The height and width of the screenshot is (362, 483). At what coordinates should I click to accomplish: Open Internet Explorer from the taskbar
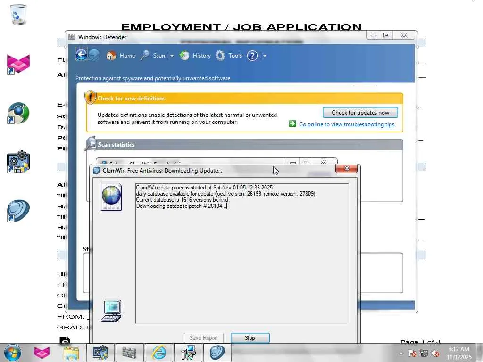click(x=158, y=353)
